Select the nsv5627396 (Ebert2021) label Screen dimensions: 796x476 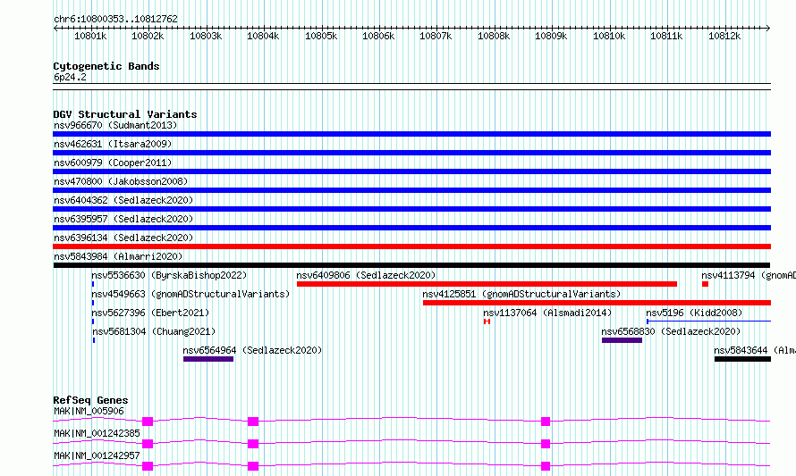pos(150,313)
